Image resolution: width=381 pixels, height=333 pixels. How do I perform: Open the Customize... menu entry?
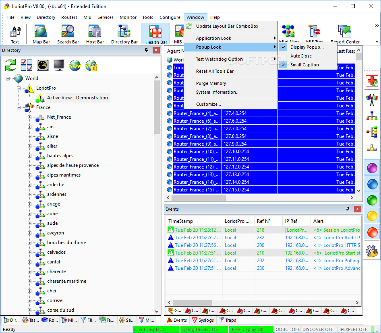(x=231, y=104)
